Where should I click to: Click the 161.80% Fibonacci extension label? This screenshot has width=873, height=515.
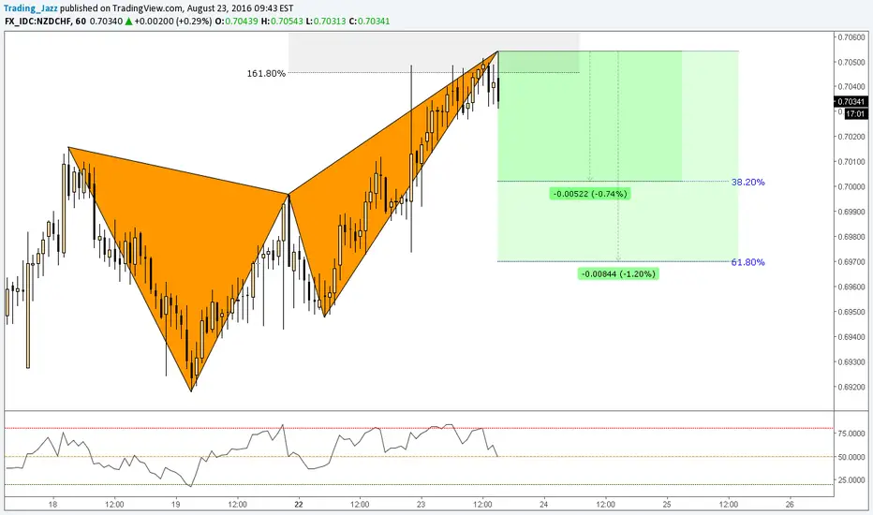[266, 73]
